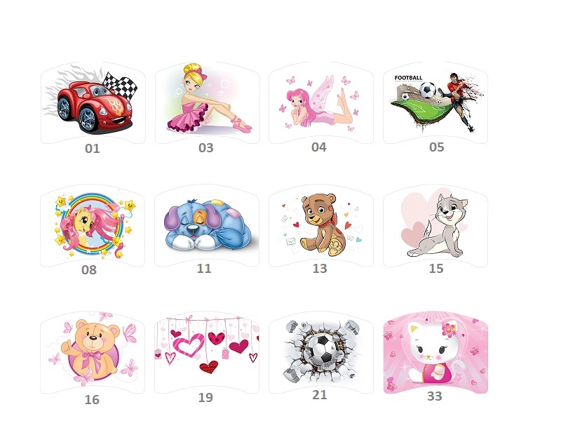
Task: Click the number label 01
Action: (93, 149)
